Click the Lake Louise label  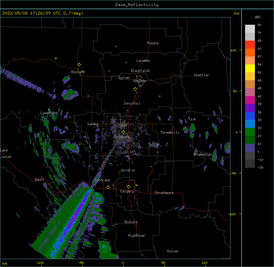point(6,153)
